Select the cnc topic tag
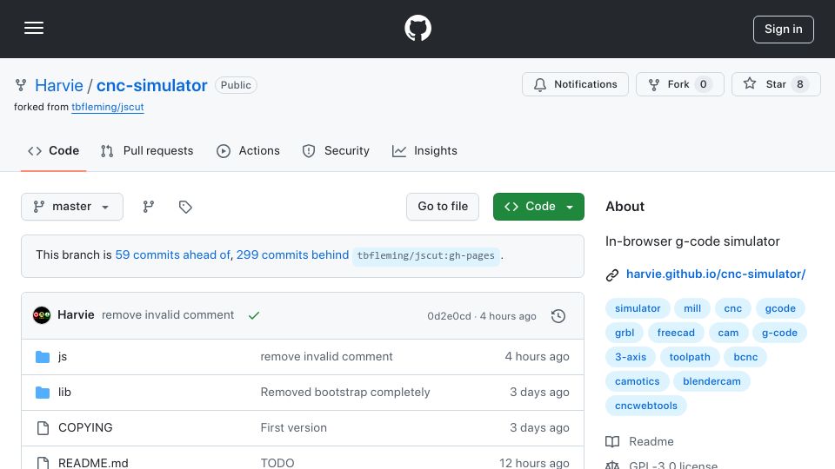835x469 pixels. [x=732, y=308]
